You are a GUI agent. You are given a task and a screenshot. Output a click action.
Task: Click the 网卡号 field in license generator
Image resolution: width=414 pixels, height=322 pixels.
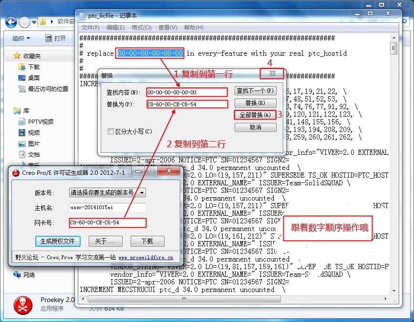pos(107,222)
